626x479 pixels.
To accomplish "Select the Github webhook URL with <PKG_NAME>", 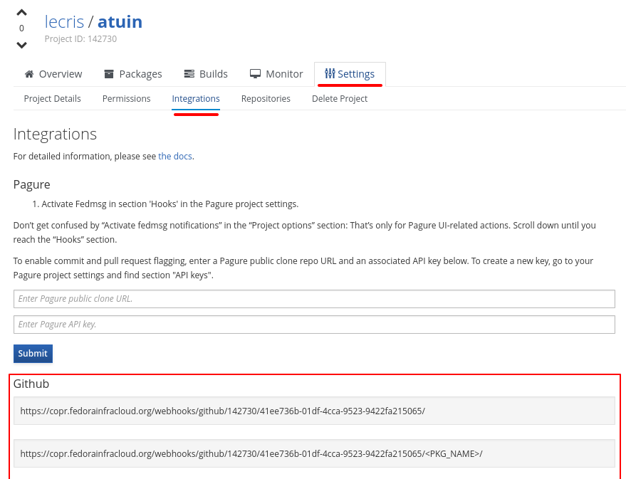I will pos(314,453).
